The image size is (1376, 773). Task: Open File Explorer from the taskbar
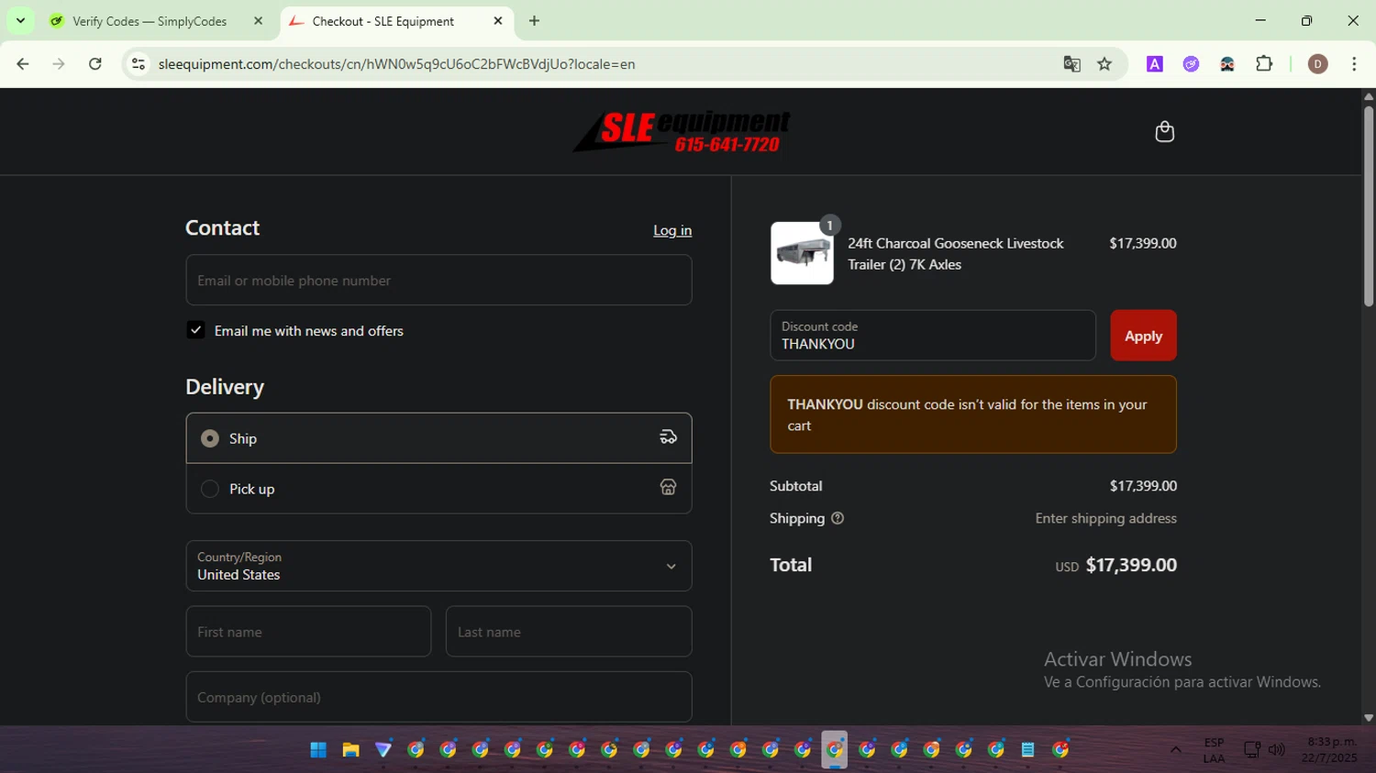(350, 750)
